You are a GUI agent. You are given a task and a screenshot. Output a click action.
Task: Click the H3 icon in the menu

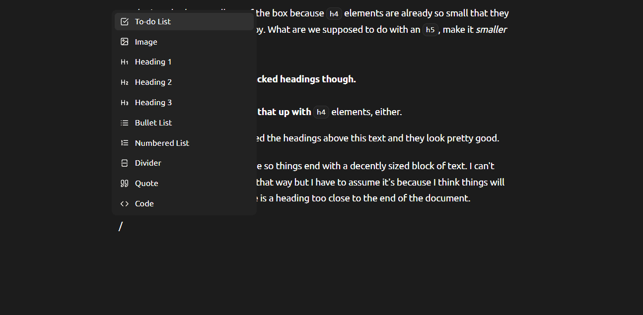[125, 103]
